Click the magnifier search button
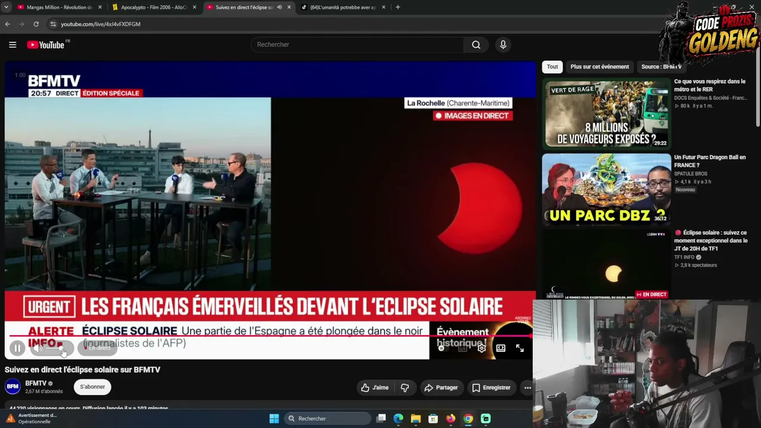The image size is (761, 428). tap(476, 45)
